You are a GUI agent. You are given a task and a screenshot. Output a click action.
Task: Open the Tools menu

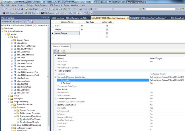click(66, 5)
